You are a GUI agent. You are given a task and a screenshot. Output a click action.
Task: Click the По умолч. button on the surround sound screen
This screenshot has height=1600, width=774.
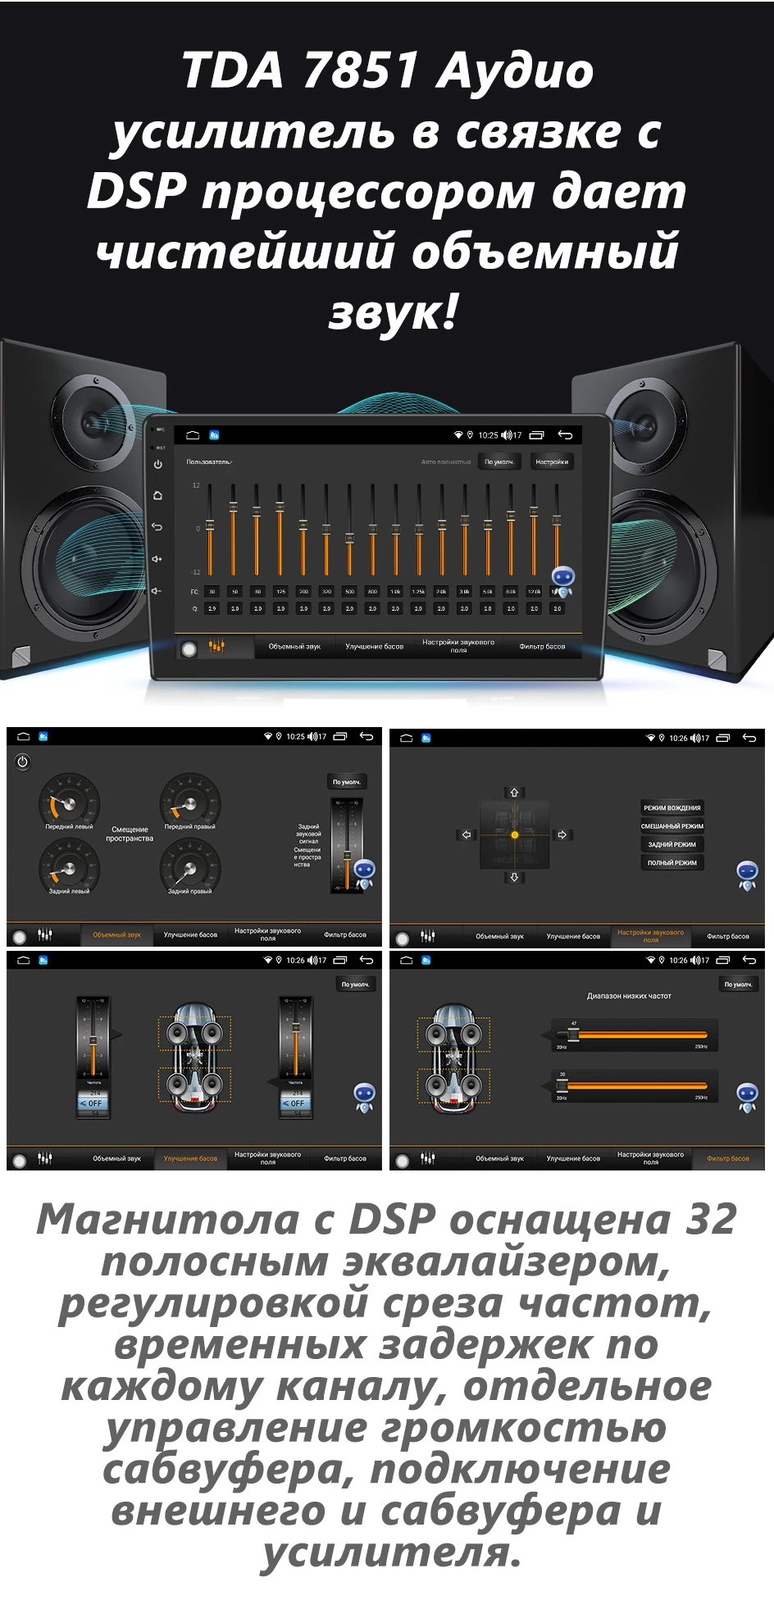[x=347, y=782]
